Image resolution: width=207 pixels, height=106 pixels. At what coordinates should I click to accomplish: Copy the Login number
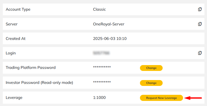[200, 53]
